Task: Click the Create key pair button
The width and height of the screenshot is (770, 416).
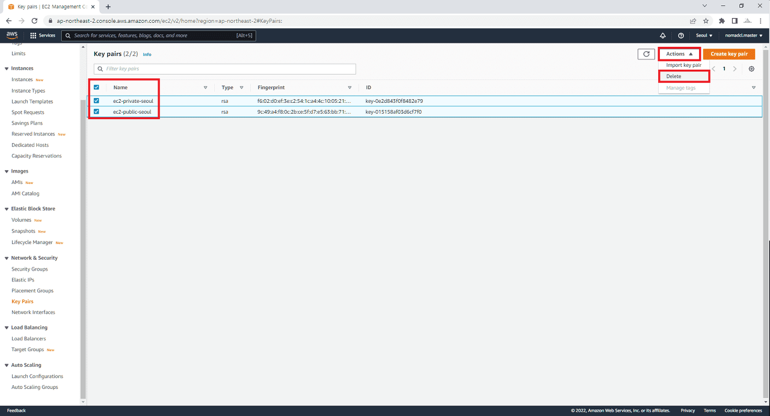Action: pos(729,54)
